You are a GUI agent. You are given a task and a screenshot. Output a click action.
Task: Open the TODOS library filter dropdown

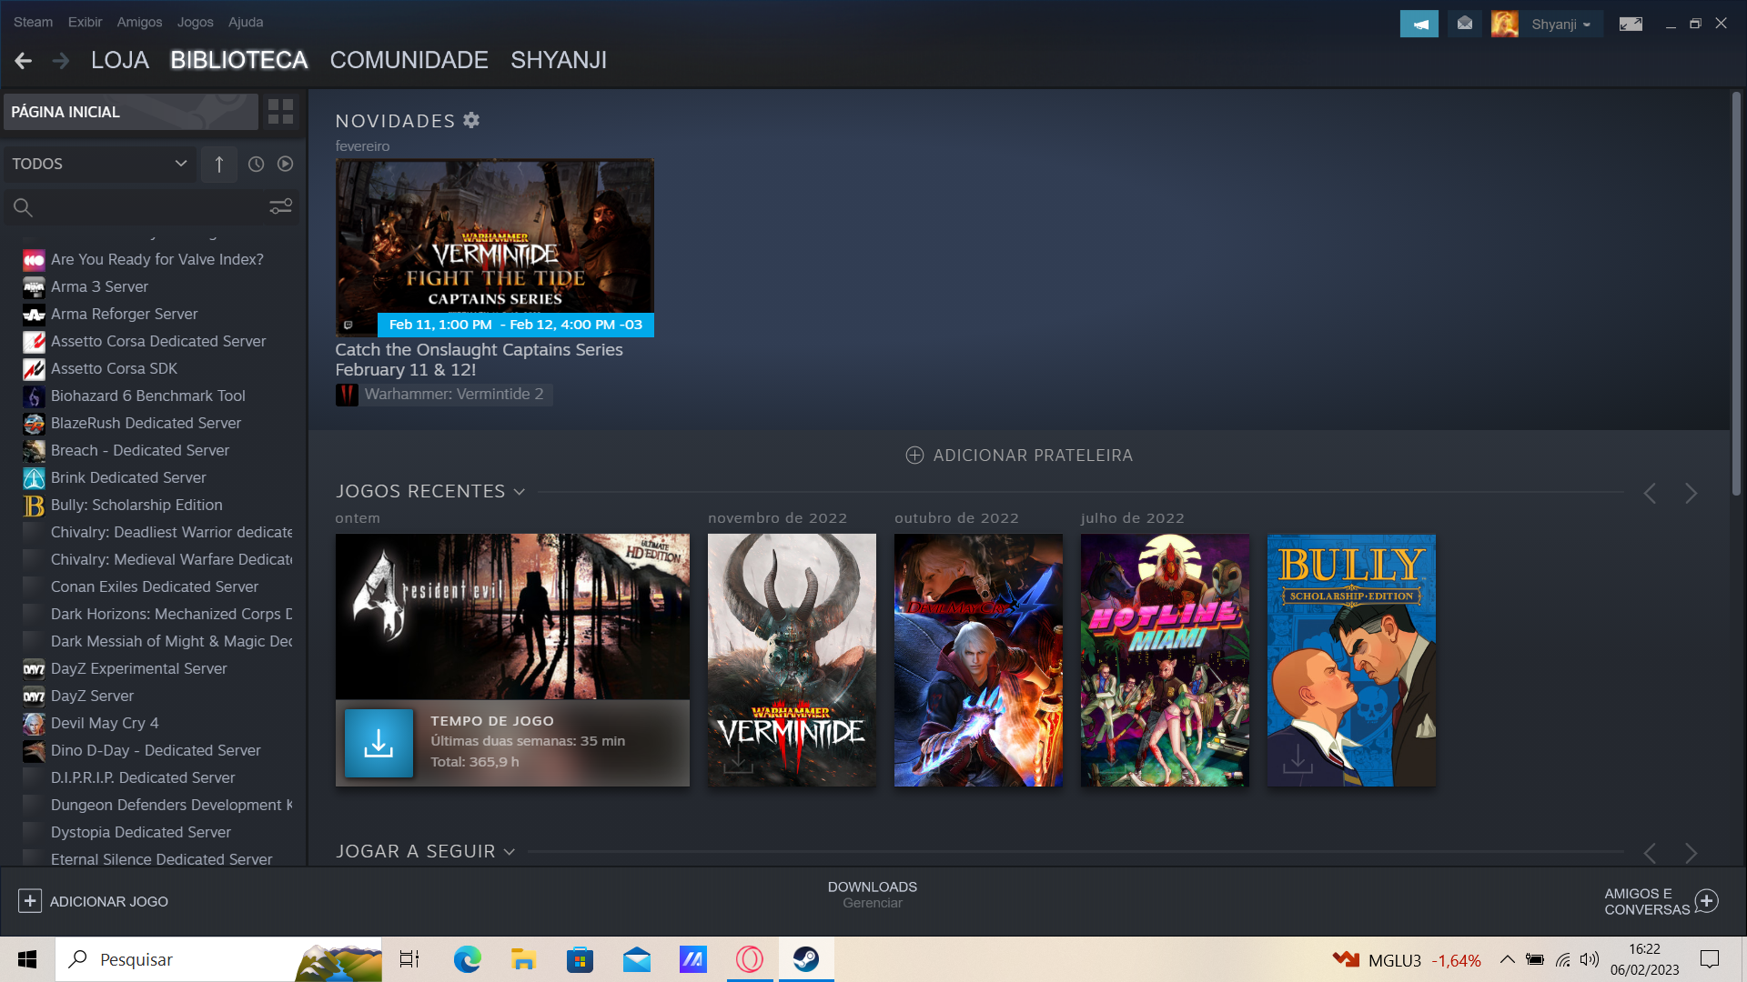tap(99, 163)
